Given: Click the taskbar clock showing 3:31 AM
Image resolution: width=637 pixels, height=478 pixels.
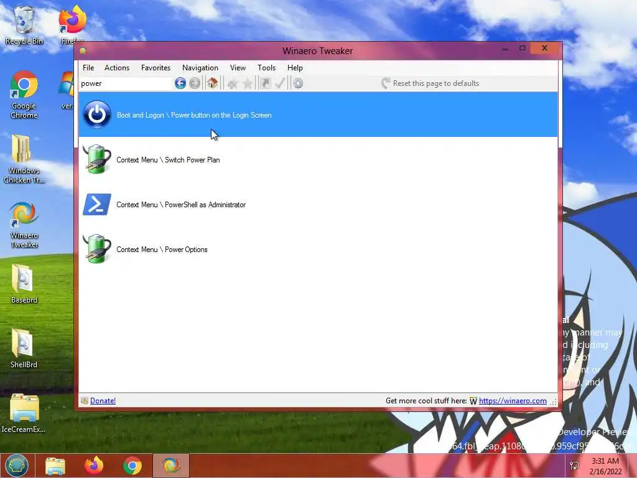Looking at the screenshot, I should tap(605, 466).
